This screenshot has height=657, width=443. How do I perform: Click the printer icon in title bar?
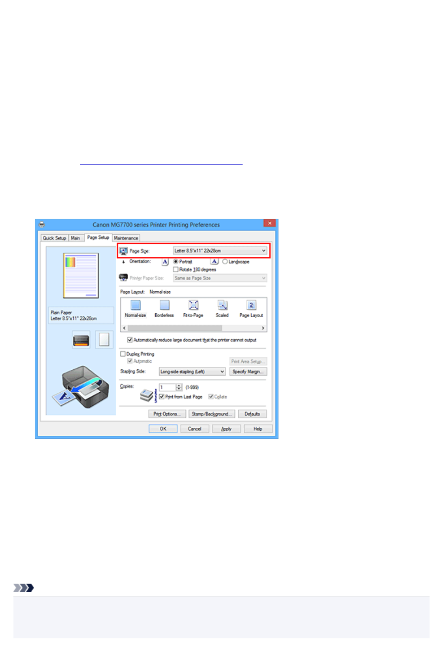42,224
